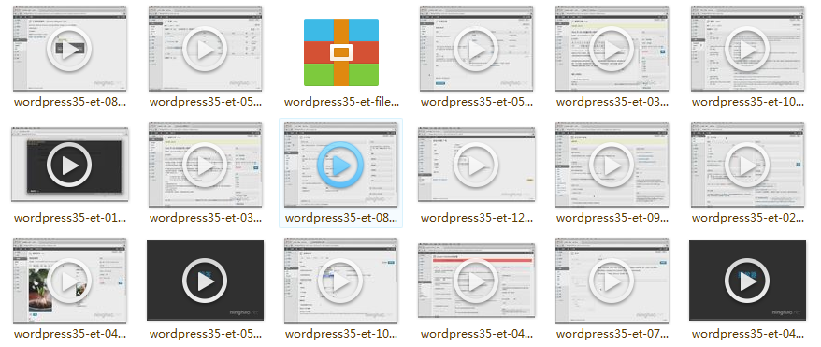The width and height of the screenshot is (821, 347).
Task: Click the wordpress35-et-07... file name
Action: point(612,333)
